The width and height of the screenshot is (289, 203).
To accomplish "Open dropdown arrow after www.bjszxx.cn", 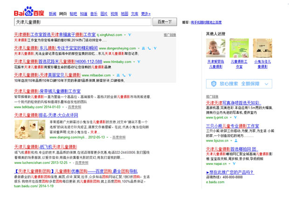I will pyautogui.click(x=231, y=141).
